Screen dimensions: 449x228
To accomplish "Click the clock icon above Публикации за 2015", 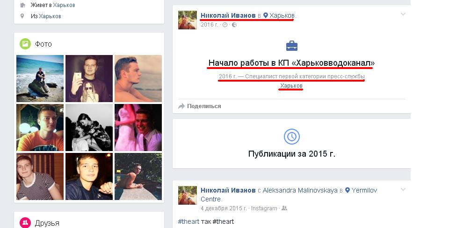I will click(291, 137).
